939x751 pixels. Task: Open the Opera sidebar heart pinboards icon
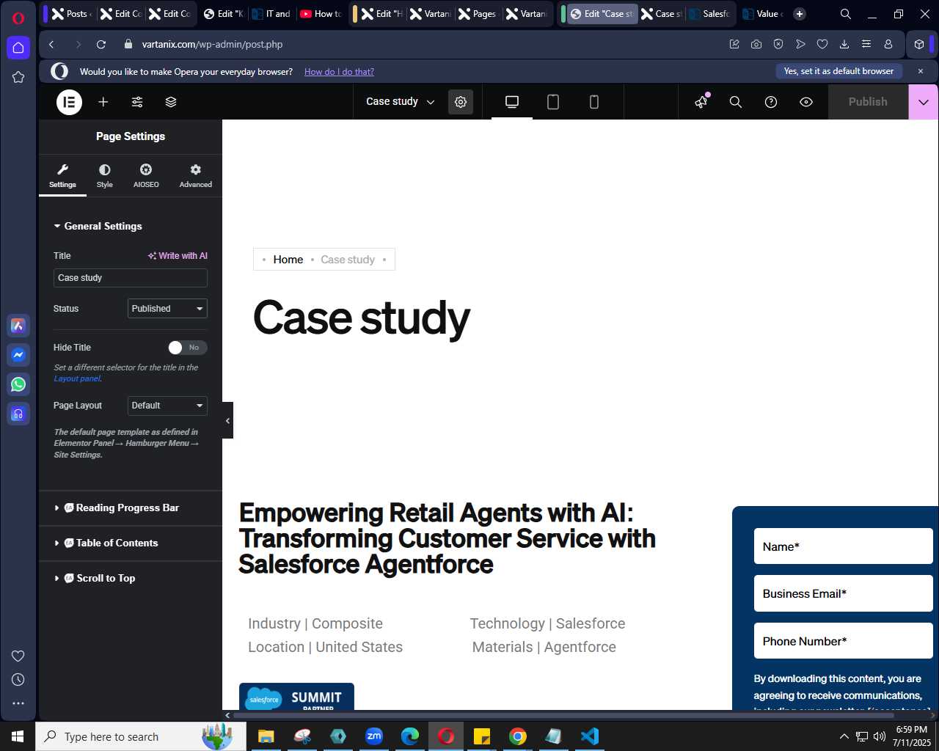point(18,656)
